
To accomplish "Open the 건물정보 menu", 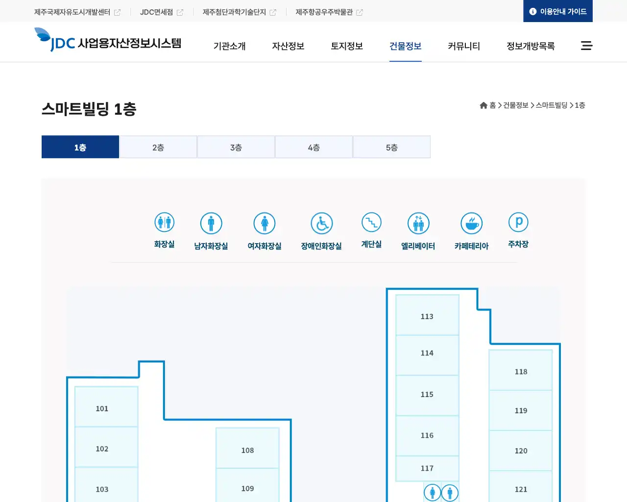I will (406, 46).
